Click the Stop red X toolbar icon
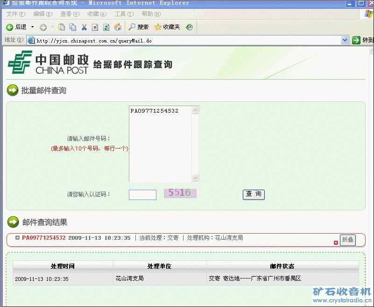The image size is (374, 307). 95,27
